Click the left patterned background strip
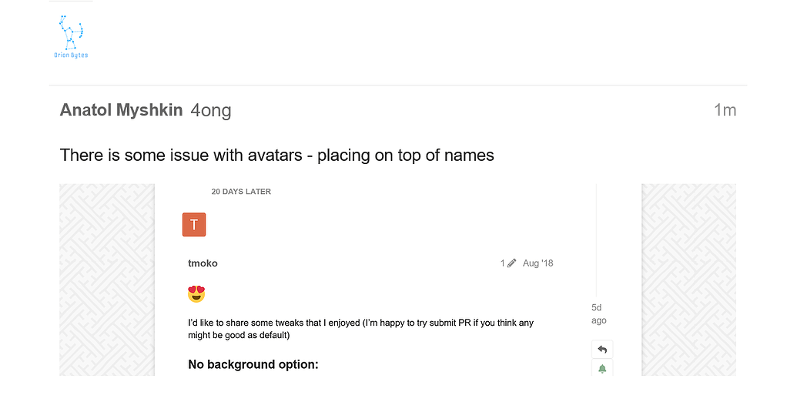 pos(106,280)
